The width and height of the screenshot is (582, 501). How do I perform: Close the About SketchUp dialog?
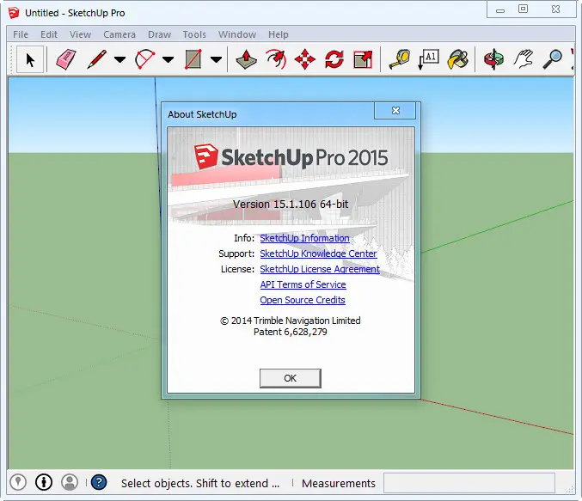pyautogui.click(x=395, y=110)
